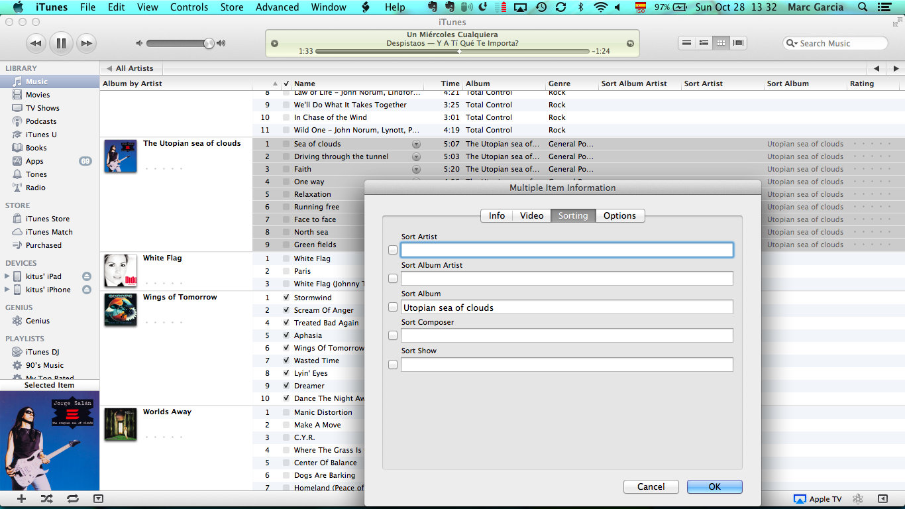The width and height of the screenshot is (905, 509).
Task: Seek within the song progress bar
Action: (452, 51)
